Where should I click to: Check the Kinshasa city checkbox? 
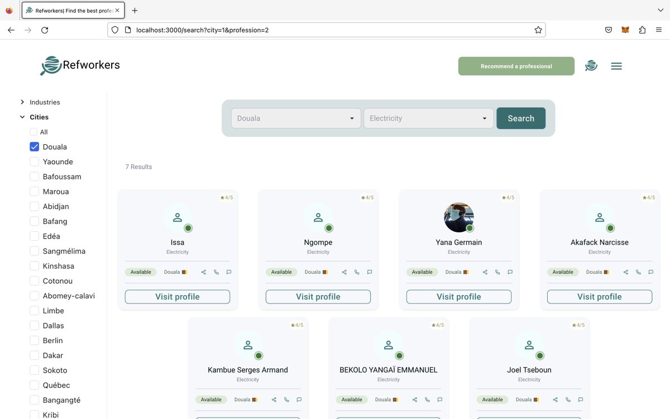coord(34,266)
